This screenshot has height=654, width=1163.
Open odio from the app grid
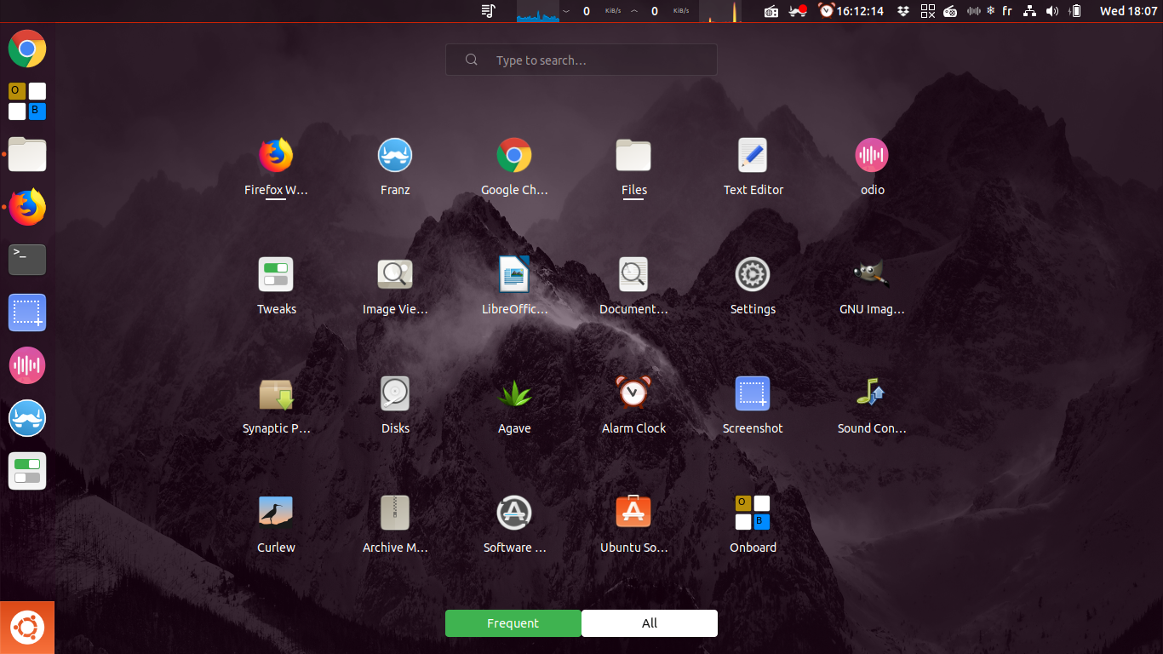coord(872,167)
